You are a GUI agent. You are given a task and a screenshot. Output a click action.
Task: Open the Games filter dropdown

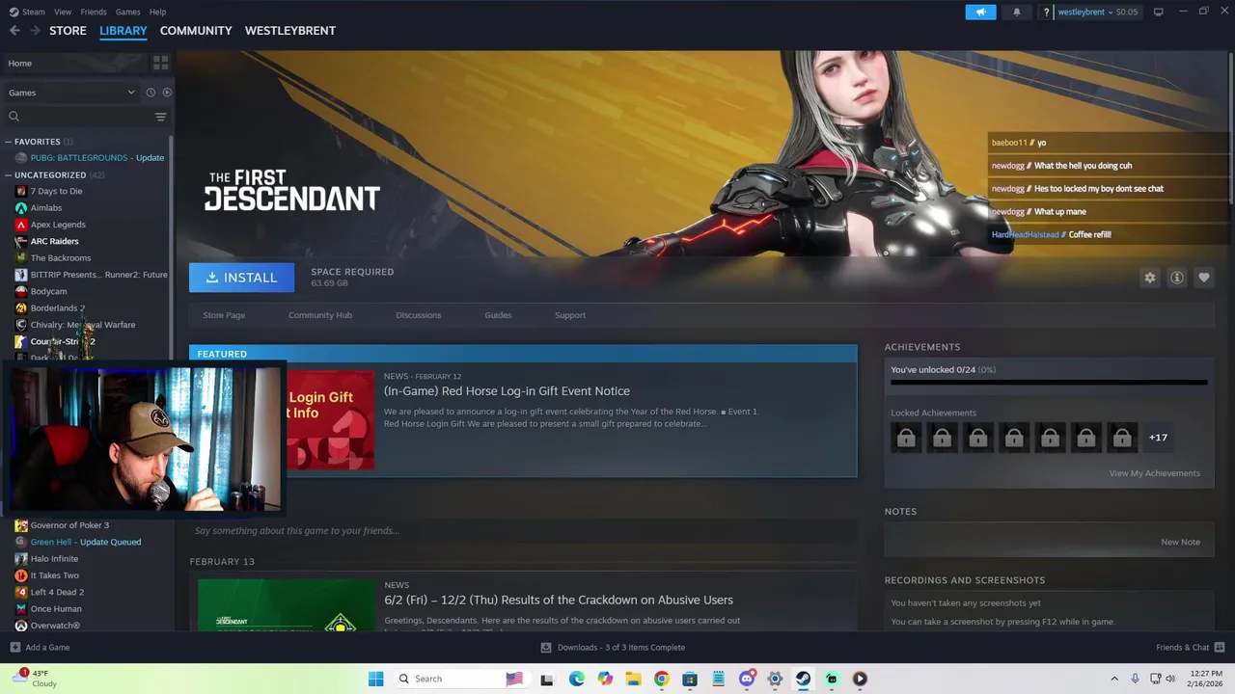[x=71, y=93]
